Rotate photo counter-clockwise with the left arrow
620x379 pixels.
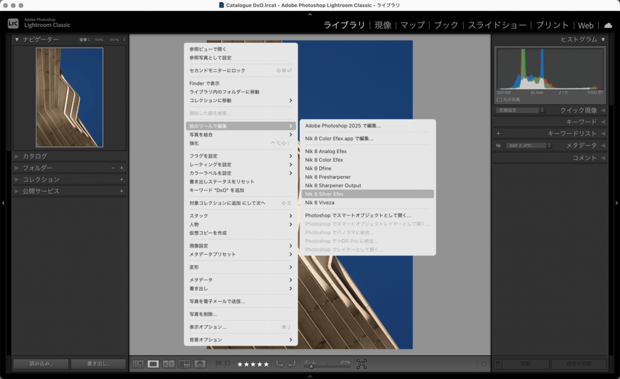[280, 364]
